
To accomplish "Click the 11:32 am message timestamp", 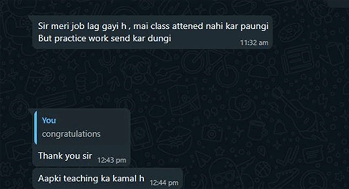I will [x=254, y=43].
